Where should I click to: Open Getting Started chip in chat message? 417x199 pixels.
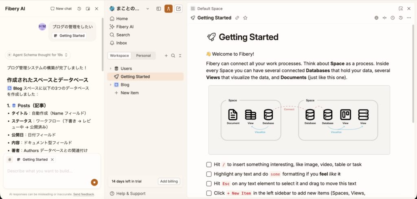pyautogui.click(x=69, y=36)
